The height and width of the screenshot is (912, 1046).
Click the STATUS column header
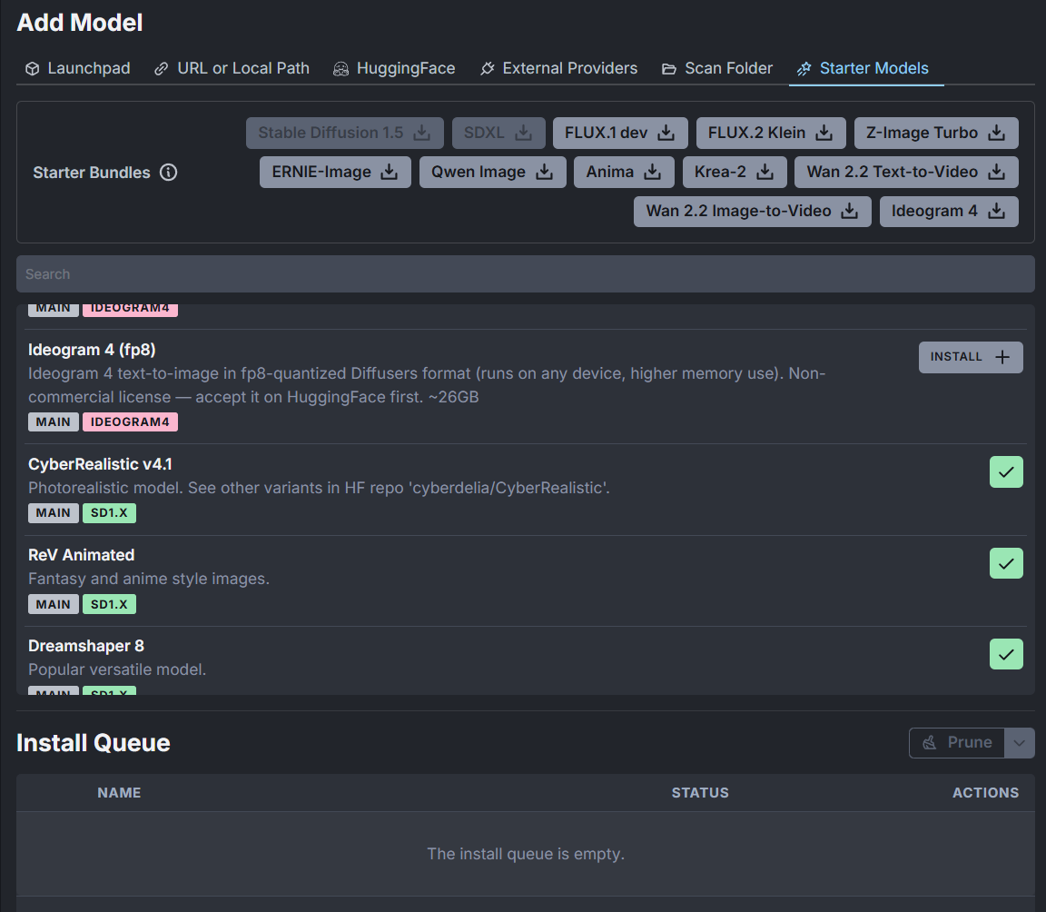click(700, 793)
